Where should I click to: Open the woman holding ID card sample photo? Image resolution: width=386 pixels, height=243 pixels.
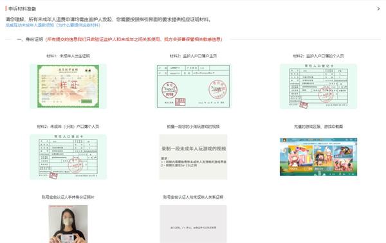point(68,224)
